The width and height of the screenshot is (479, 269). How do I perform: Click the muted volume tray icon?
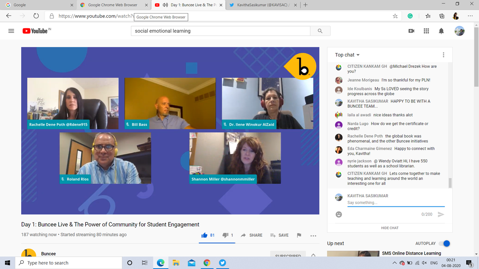(425, 263)
